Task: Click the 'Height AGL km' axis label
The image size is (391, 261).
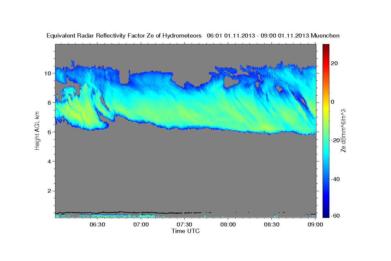Action: [x=37, y=130]
